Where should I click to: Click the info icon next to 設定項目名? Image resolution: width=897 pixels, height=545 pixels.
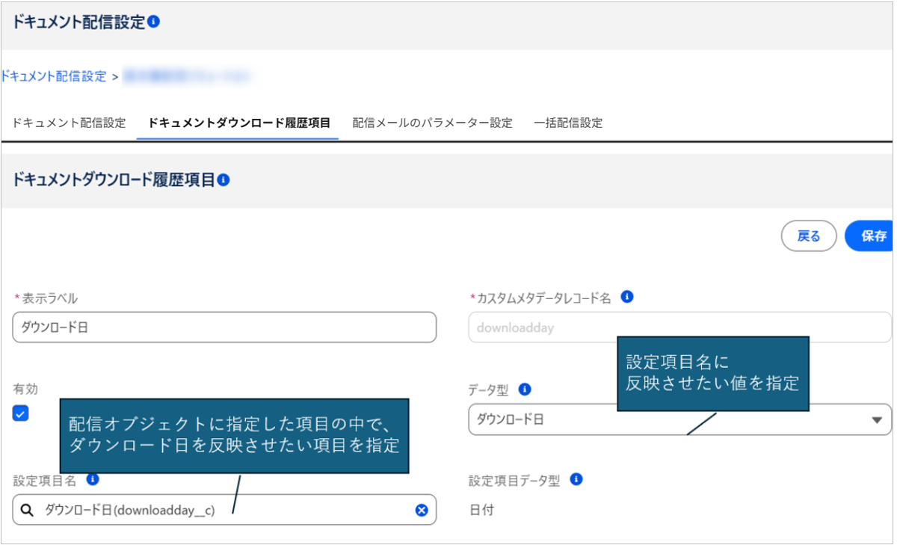[93, 479]
